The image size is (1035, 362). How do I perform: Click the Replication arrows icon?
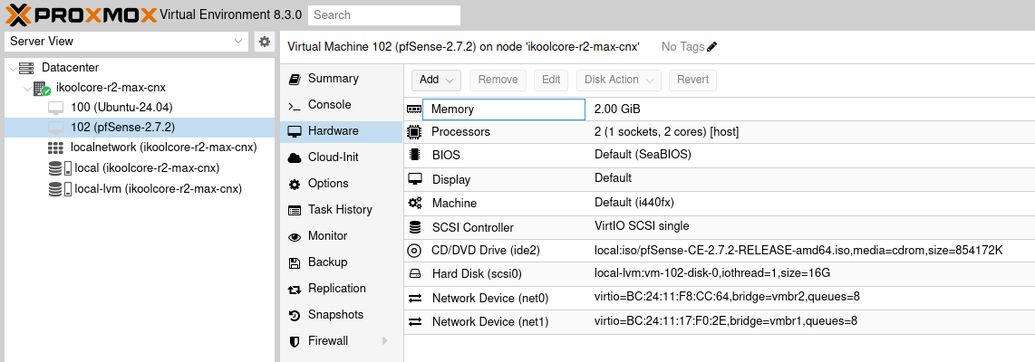click(x=295, y=289)
